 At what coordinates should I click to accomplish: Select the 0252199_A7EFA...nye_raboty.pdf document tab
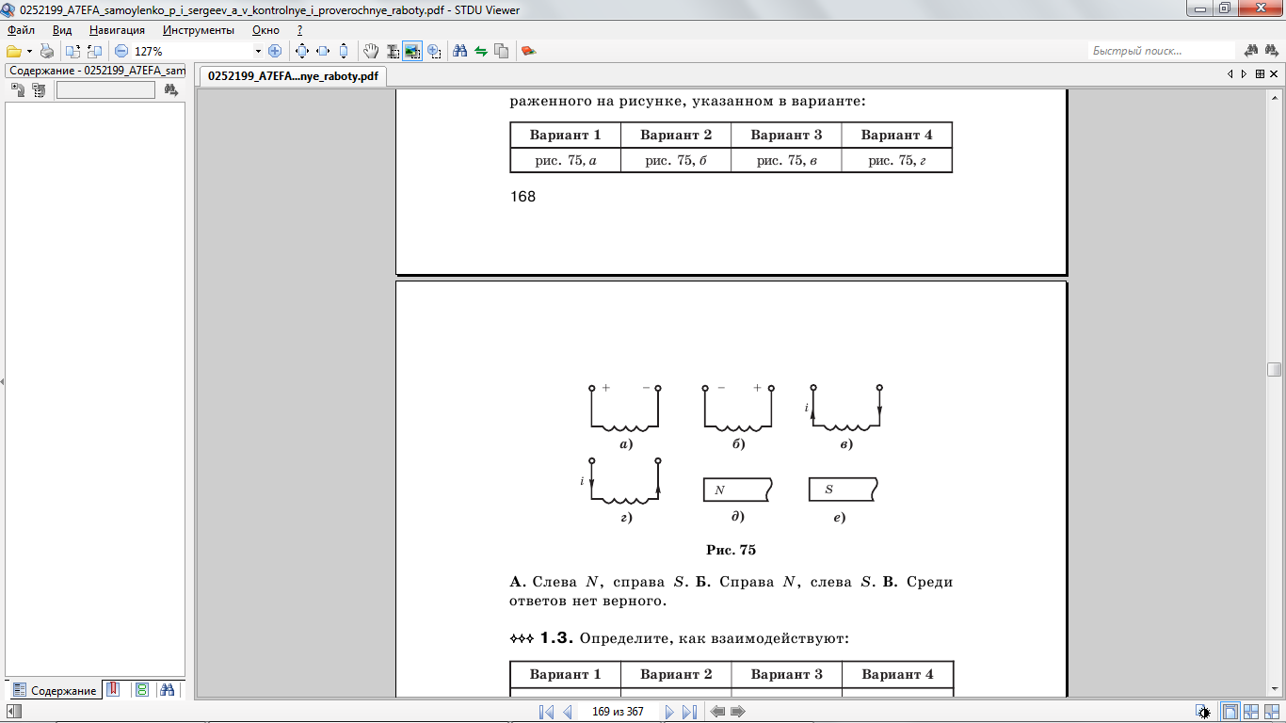(x=293, y=76)
